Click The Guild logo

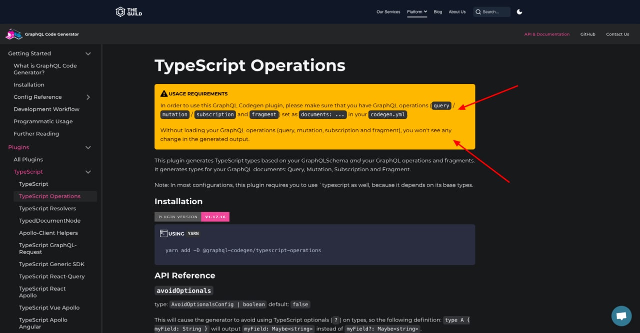point(128,11)
